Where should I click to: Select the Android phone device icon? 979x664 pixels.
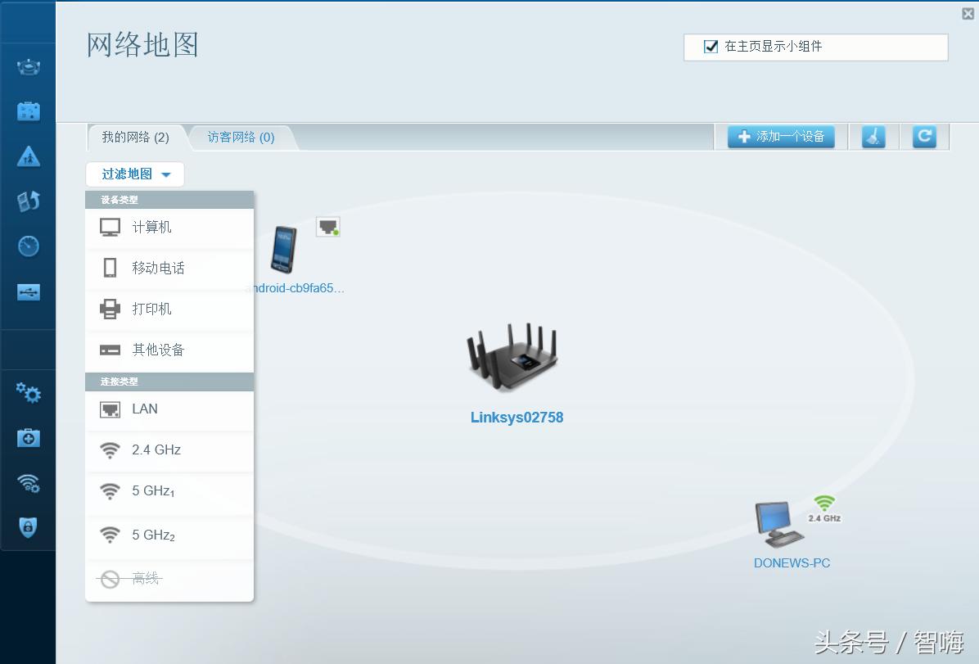click(283, 249)
